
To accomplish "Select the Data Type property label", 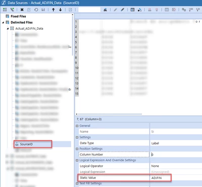I will 87,143.
